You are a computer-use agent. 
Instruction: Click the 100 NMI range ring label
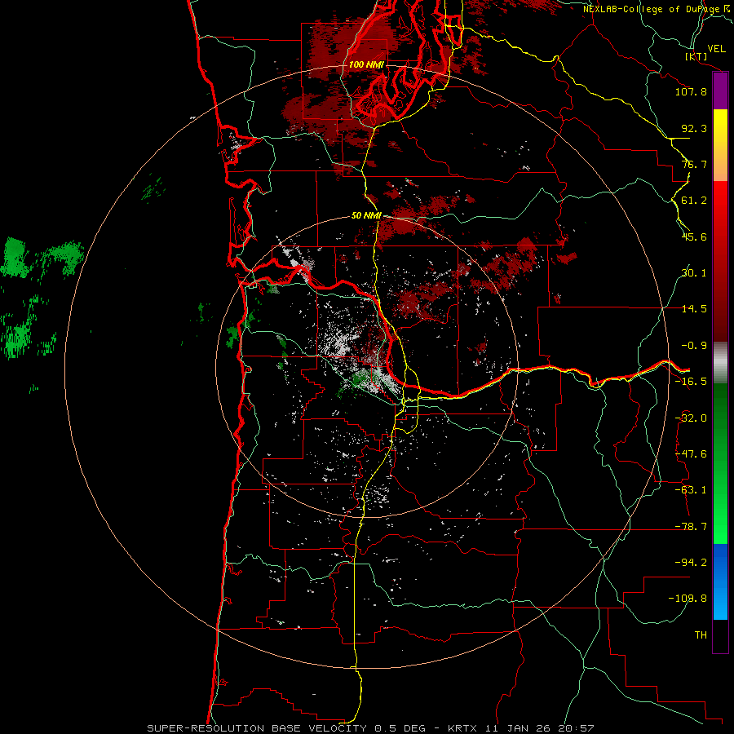pyautogui.click(x=366, y=64)
